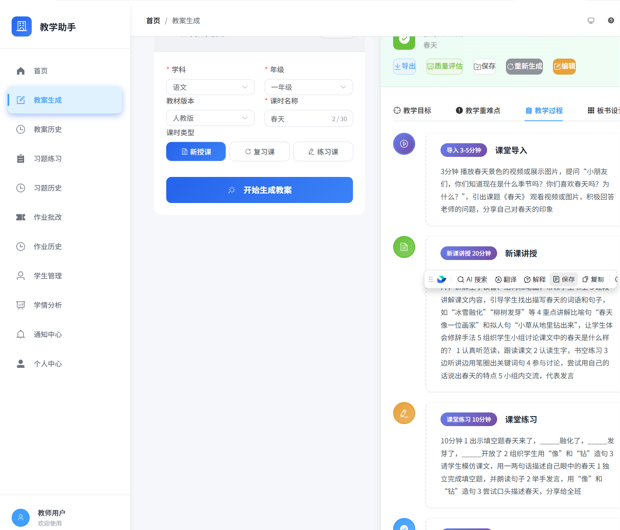Screen dimensions: 620x530
Task: Open the help question mark icon
Action: (611, 20)
